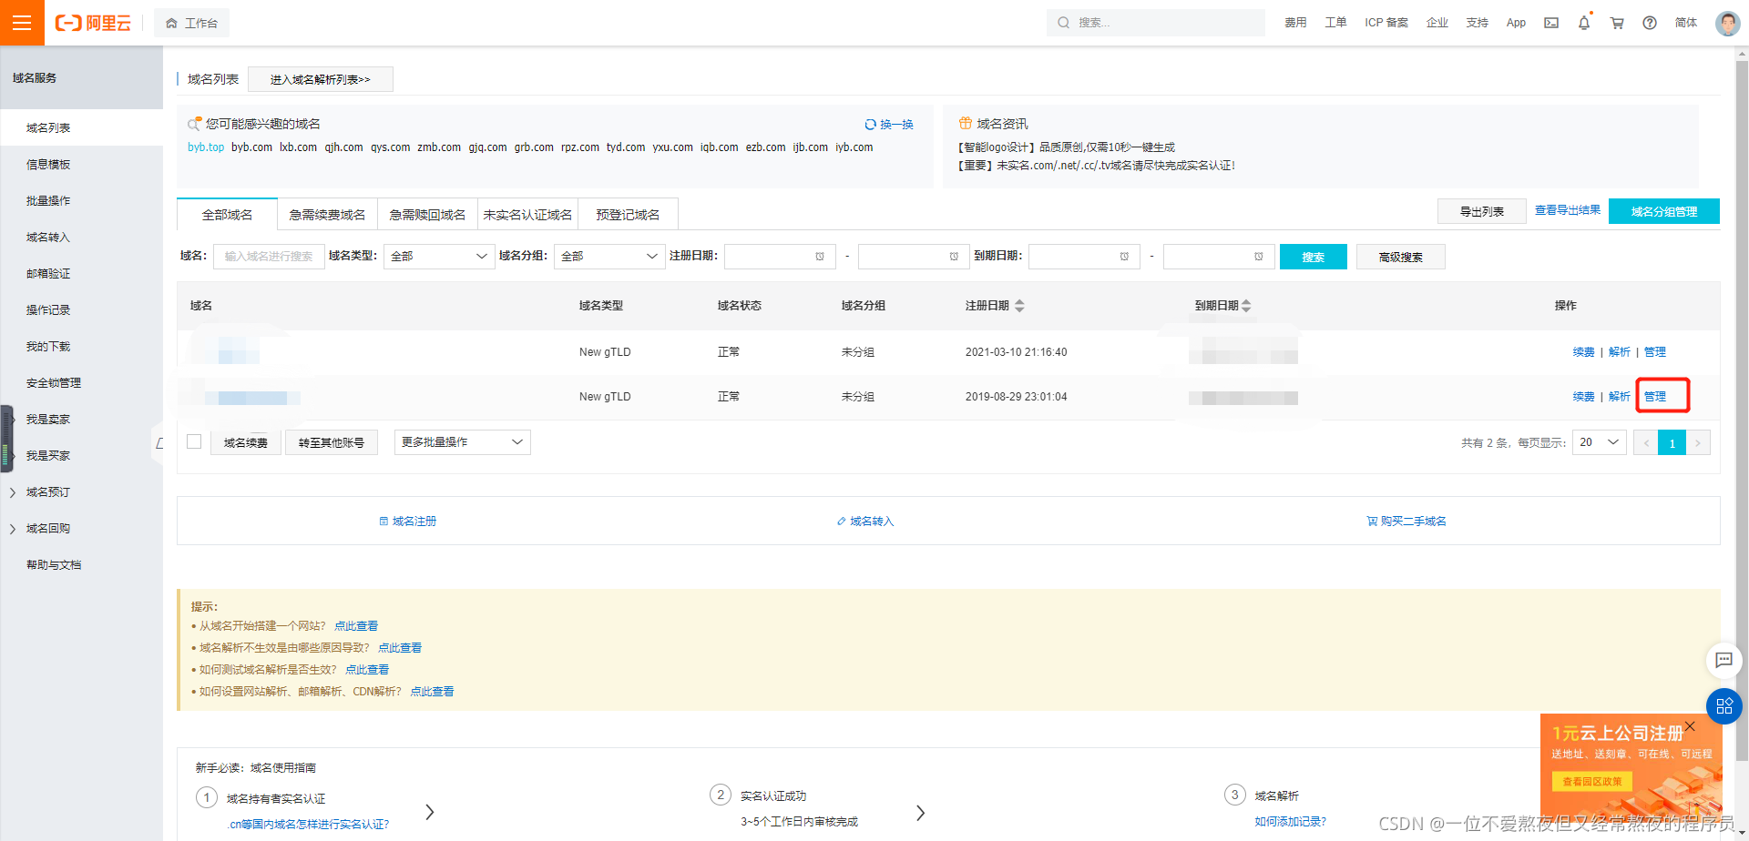Switch to 急需续费域名 tab

pyautogui.click(x=327, y=215)
